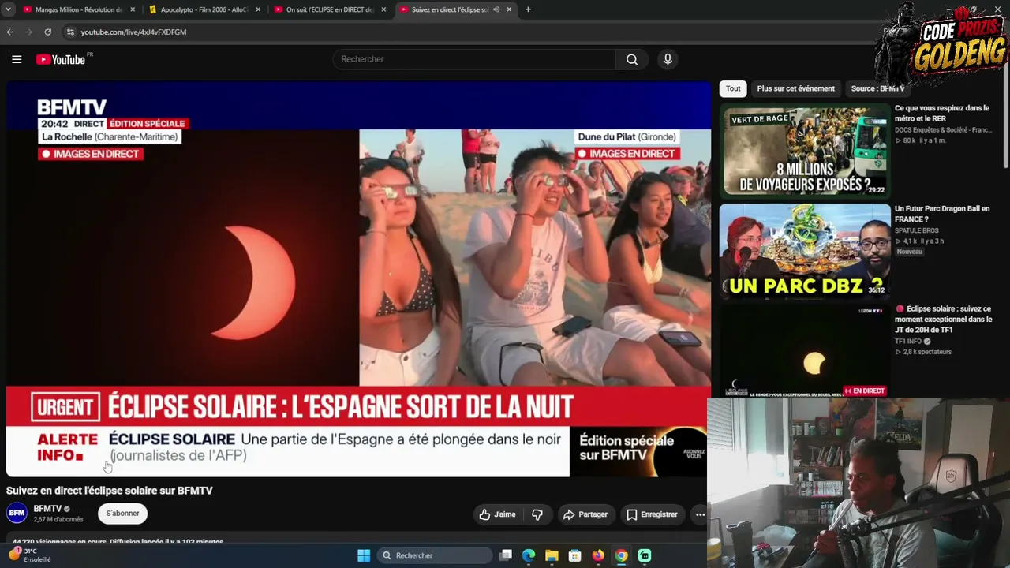The width and height of the screenshot is (1010, 568).
Task: Reload the page with the refresh icon
Action: point(47,32)
